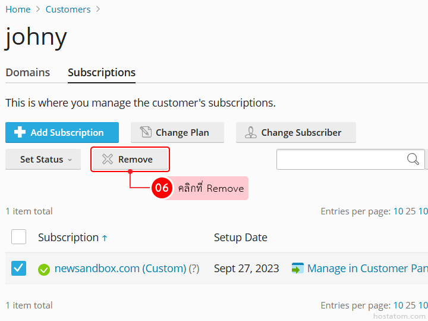This screenshot has width=428, height=321.
Task: Uncheck the newsandbox.com row checkbox
Action: [18, 268]
